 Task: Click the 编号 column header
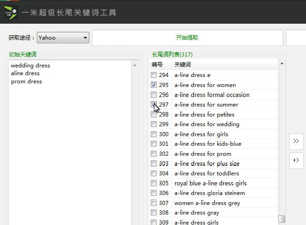pos(160,64)
